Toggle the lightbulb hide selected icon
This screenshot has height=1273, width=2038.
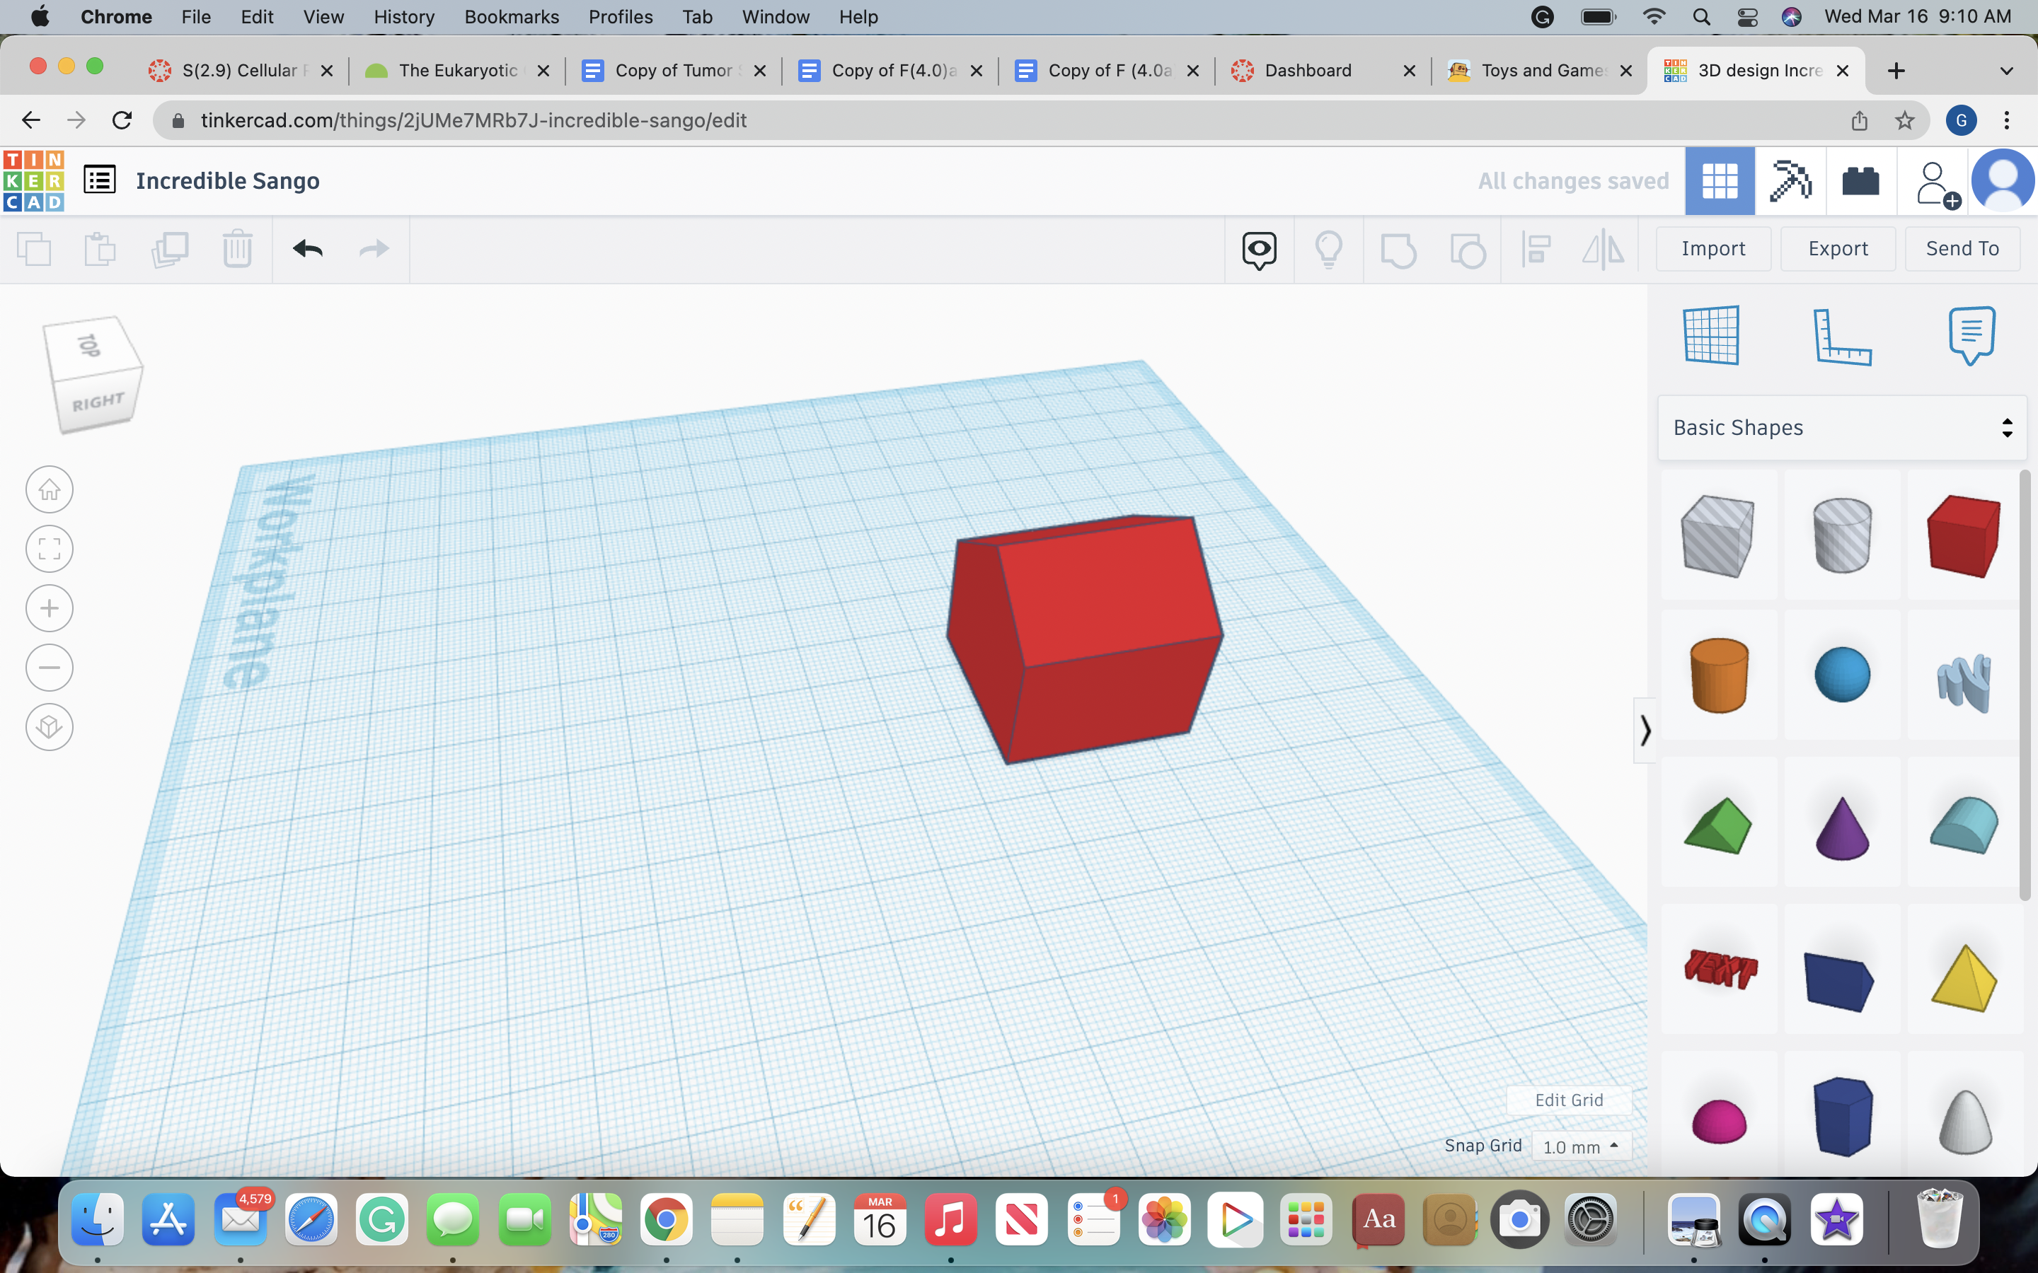tap(1328, 250)
